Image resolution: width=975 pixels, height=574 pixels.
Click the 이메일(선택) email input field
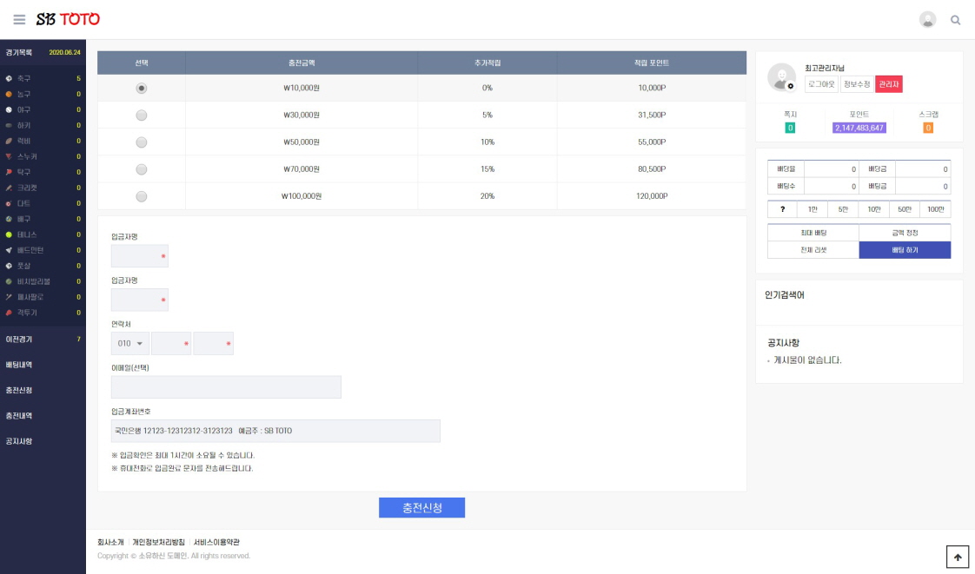pyautogui.click(x=226, y=387)
